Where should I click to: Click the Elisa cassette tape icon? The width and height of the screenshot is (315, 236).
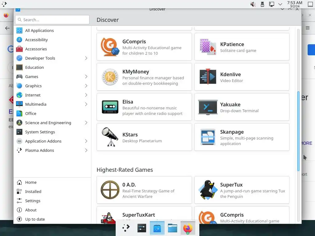[x=110, y=107]
